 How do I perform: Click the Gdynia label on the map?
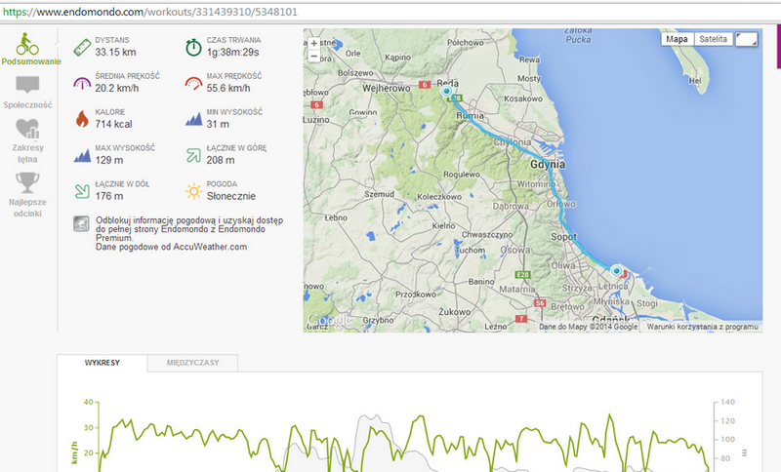548,165
